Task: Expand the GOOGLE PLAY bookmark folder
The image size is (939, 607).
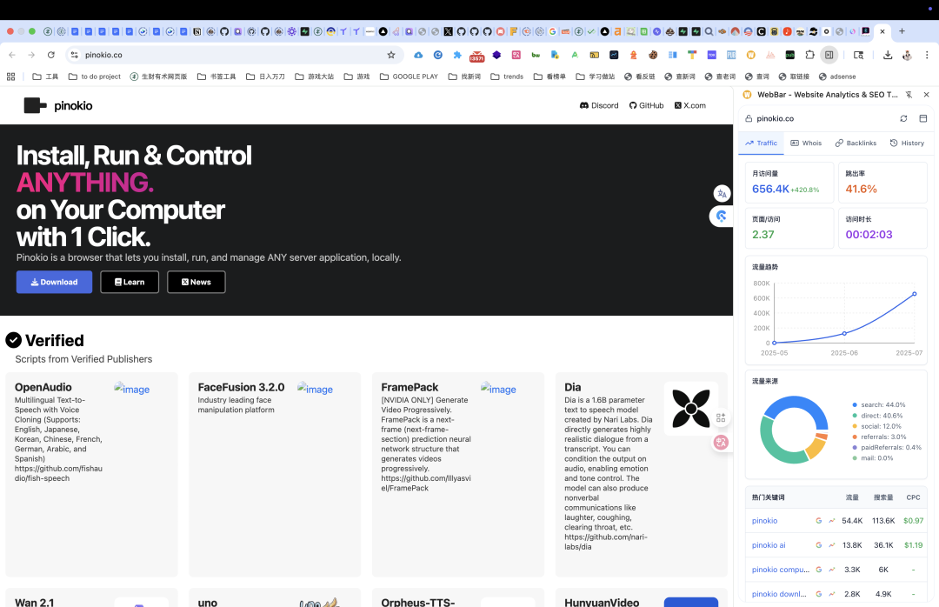Action: pyautogui.click(x=409, y=77)
